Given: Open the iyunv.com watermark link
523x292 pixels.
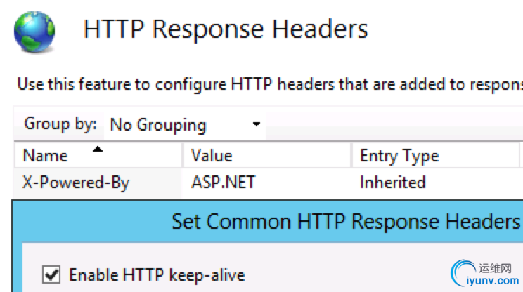Looking at the screenshot, I should 492,281.
